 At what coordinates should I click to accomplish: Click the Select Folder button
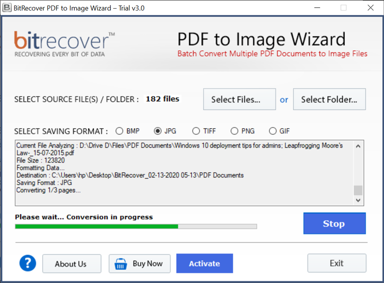(329, 99)
